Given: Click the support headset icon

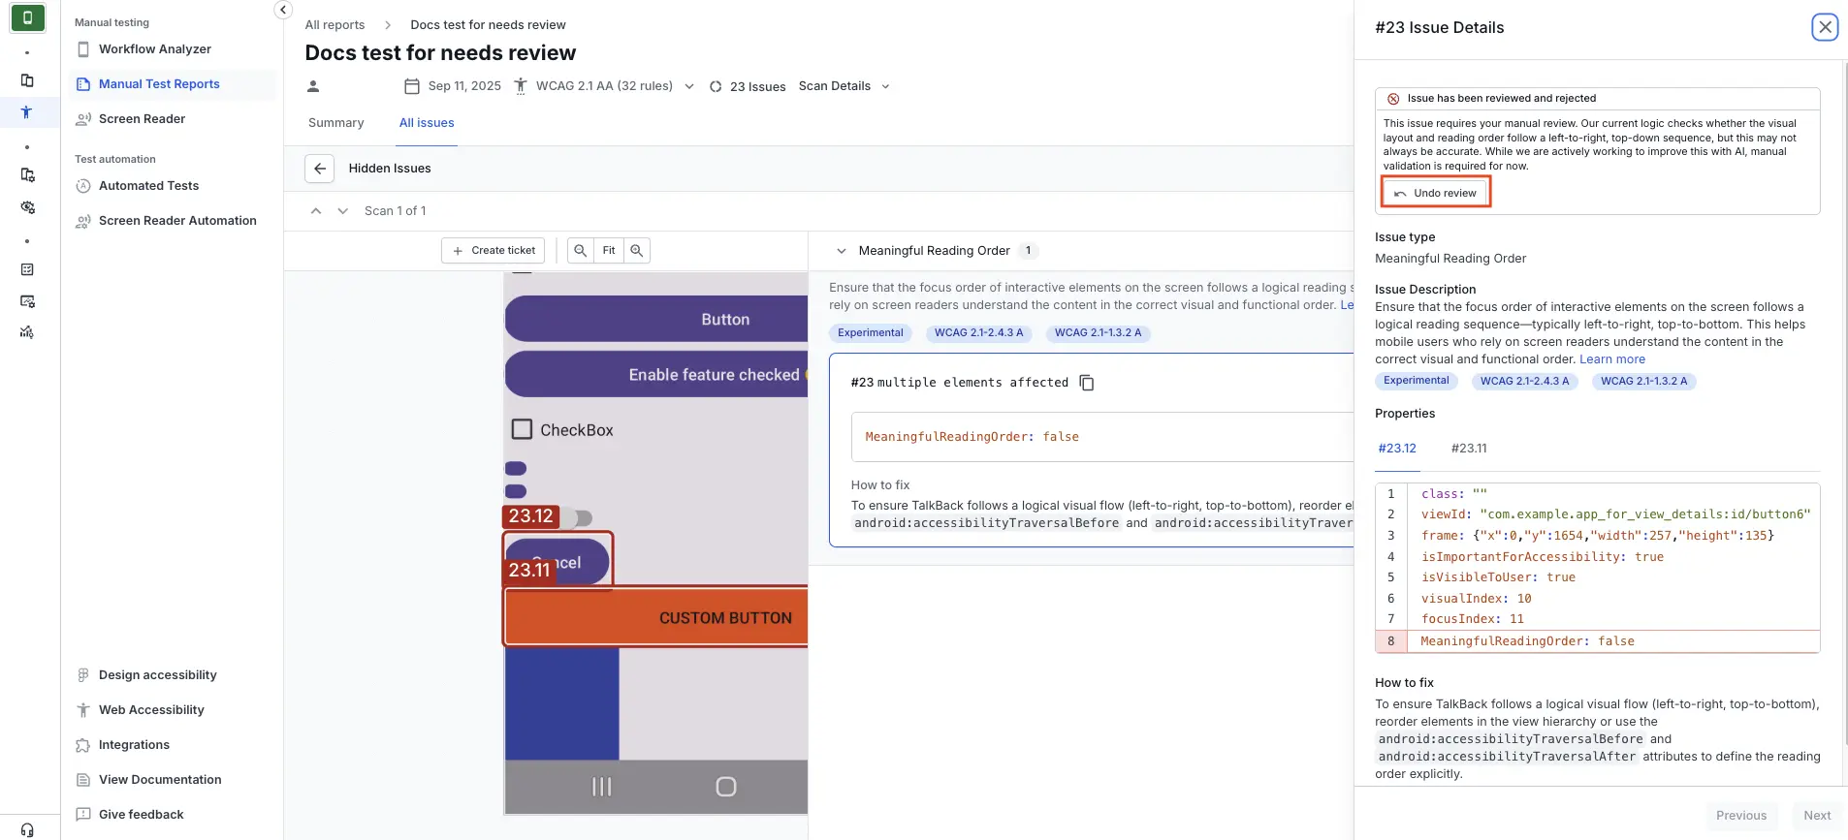Looking at the screenshot, I should tap(27, 829).
